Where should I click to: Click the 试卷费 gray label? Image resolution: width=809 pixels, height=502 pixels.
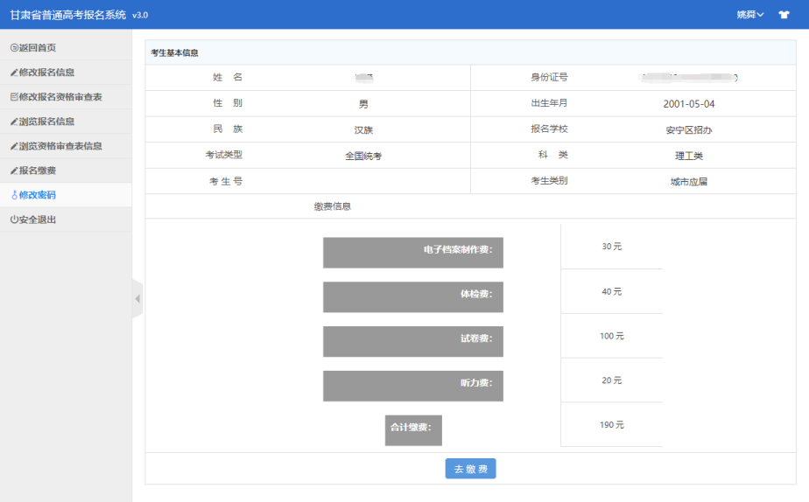coord(413,341)
